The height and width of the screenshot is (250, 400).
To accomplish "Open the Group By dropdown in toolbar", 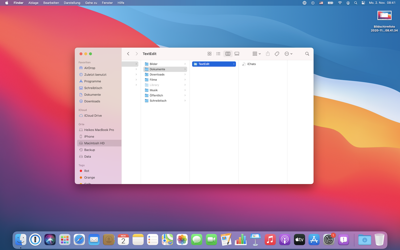I will [256, 54].
